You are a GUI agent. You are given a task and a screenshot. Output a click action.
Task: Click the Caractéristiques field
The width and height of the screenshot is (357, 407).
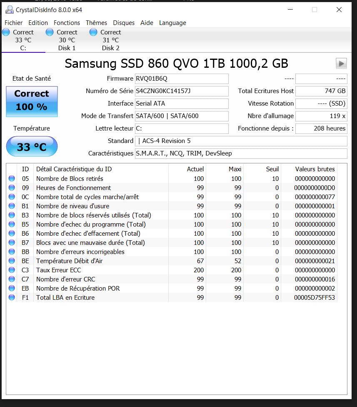tap(241, 153)
